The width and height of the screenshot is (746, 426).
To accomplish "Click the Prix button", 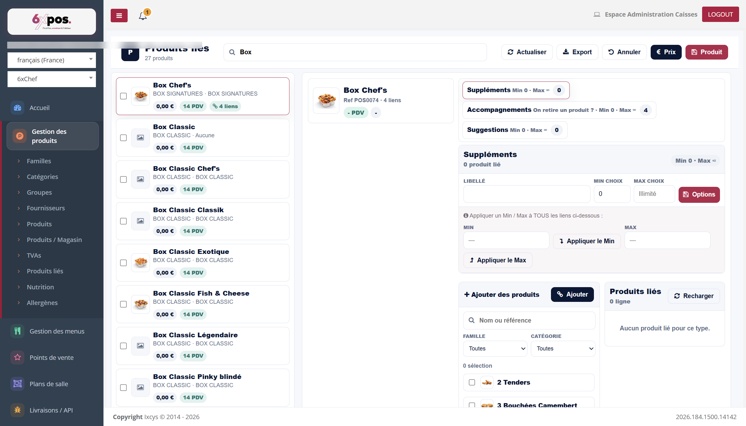I will [x=666, y=52].
